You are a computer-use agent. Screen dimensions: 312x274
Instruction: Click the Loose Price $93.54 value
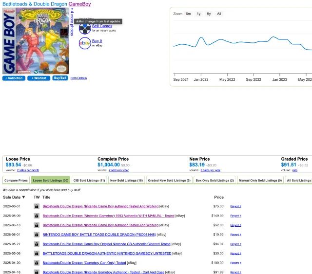coord(13,164)
